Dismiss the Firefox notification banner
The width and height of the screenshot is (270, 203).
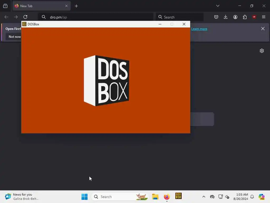pos(263,29)
